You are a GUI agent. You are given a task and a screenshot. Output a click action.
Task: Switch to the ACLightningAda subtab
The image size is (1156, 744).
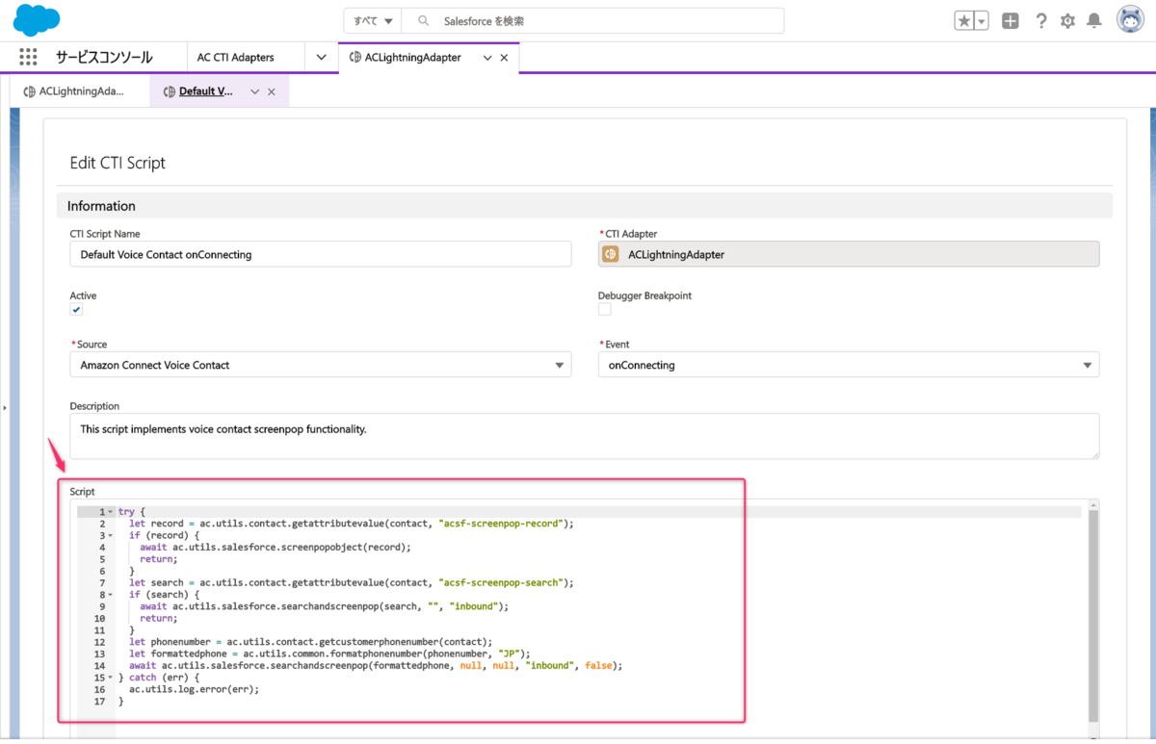pos(80,90)
